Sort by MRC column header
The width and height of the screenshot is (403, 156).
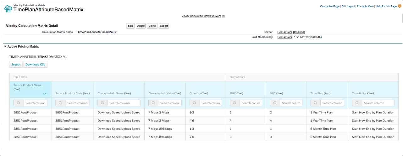236,93
